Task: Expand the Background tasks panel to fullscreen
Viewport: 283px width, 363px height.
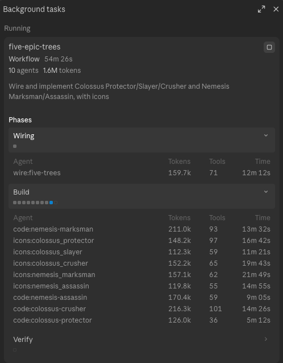Action: point(261,9)
